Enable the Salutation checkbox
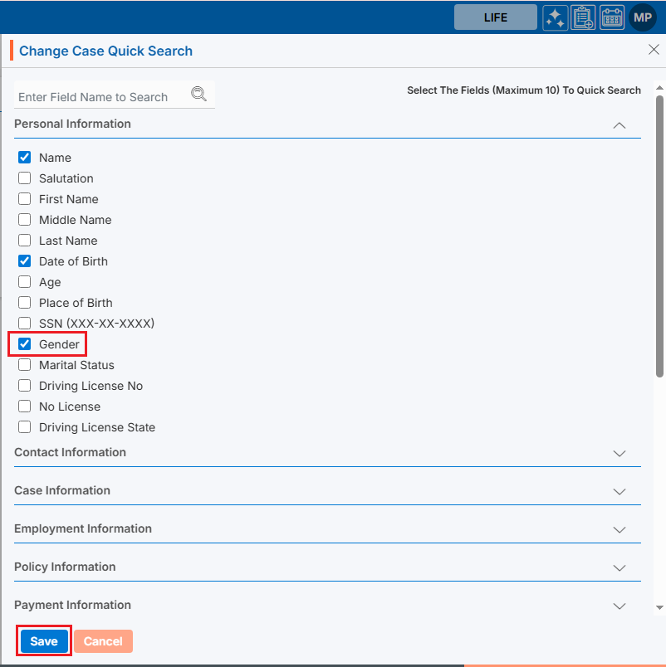The image size is (666, 667). 25,178
